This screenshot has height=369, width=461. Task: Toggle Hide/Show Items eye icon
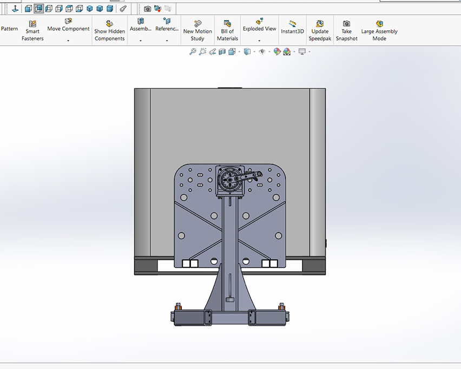tap(262, 52)
